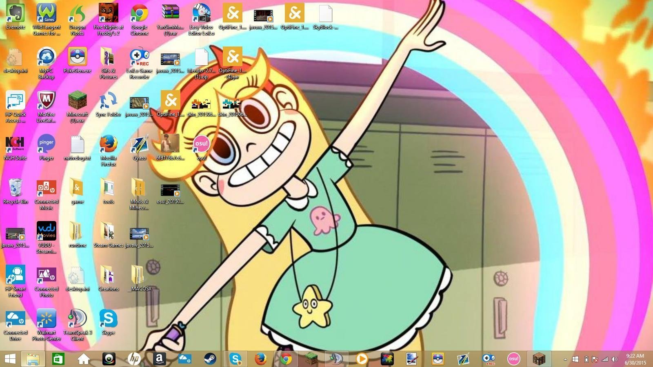Click the Windows Start button
The image size is (653, 367).
(x=10, y=359)
